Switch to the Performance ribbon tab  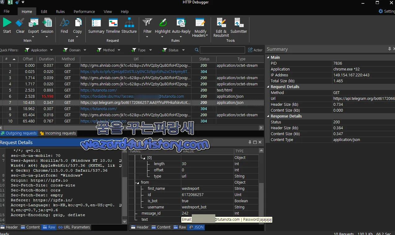pyautogui.click(x=84, y=11)
